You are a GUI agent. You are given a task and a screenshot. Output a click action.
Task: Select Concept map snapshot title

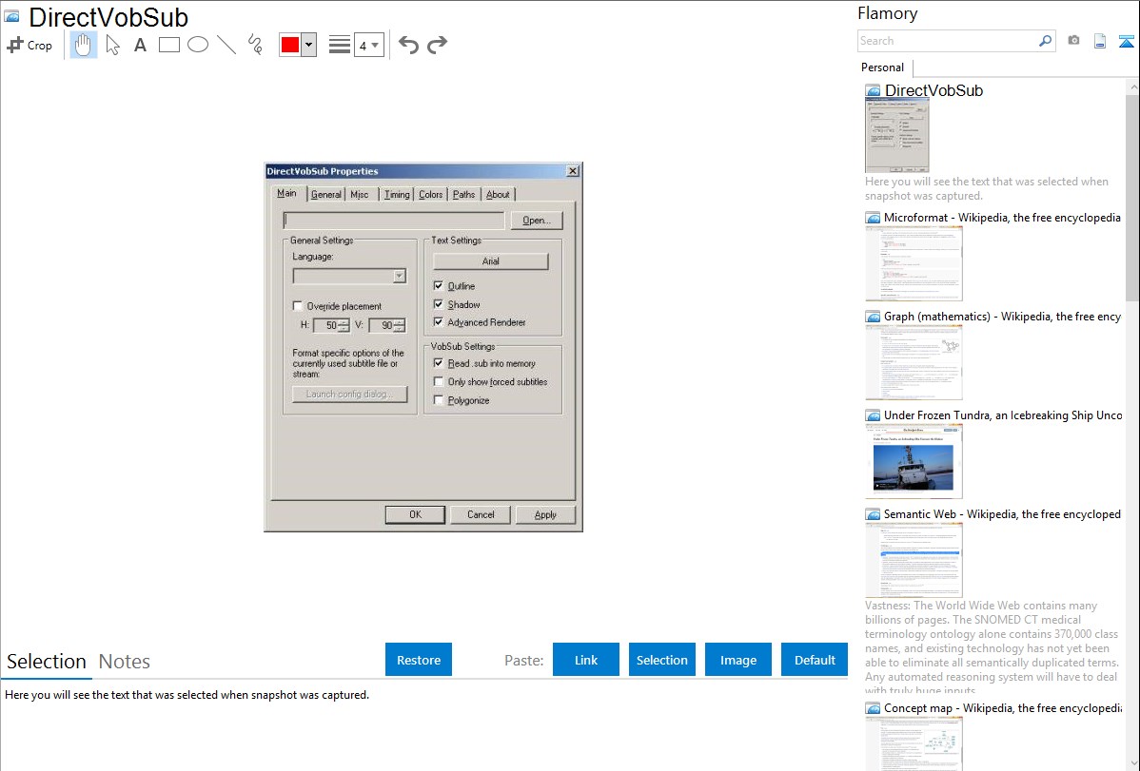tap(1002, 707)
